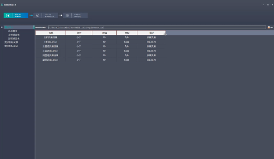
Task: Click the STEP 02 chart icon
Action: point(37,15)
